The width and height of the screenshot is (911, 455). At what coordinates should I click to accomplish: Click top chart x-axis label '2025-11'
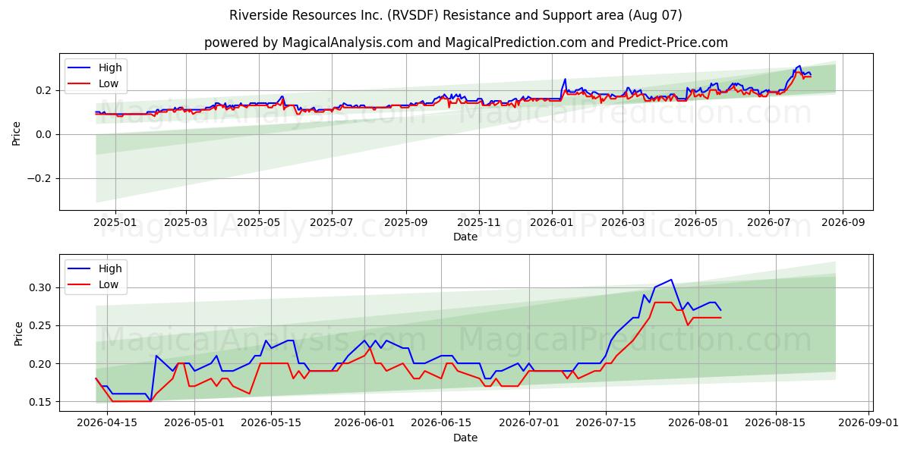pyautogui.click(x=478, y=222)
